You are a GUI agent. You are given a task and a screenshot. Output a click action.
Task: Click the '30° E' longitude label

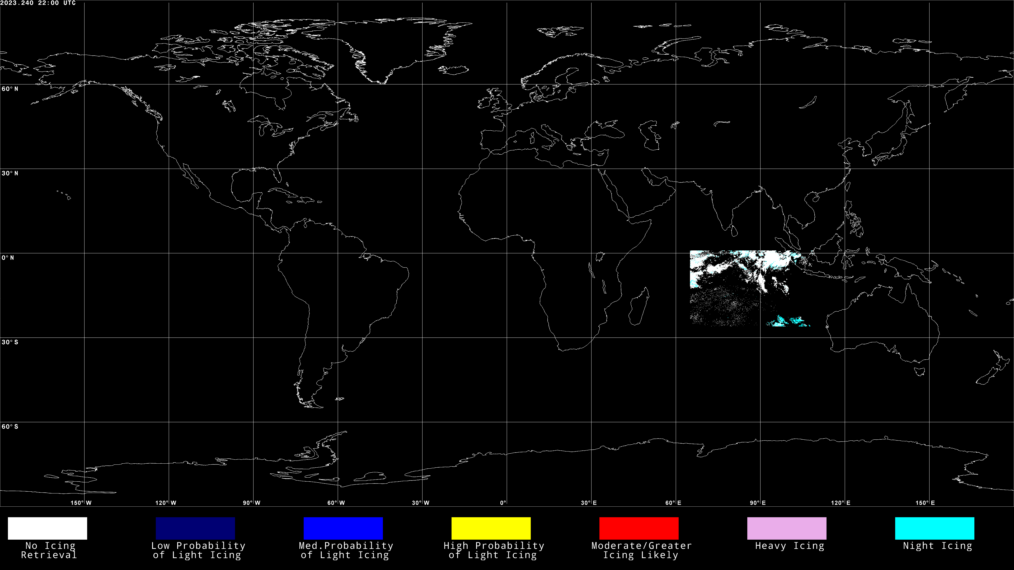click(589, 503)
